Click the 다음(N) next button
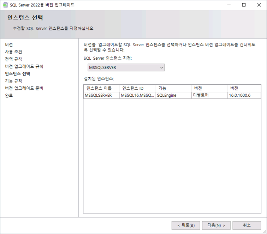 pos(216,226)
